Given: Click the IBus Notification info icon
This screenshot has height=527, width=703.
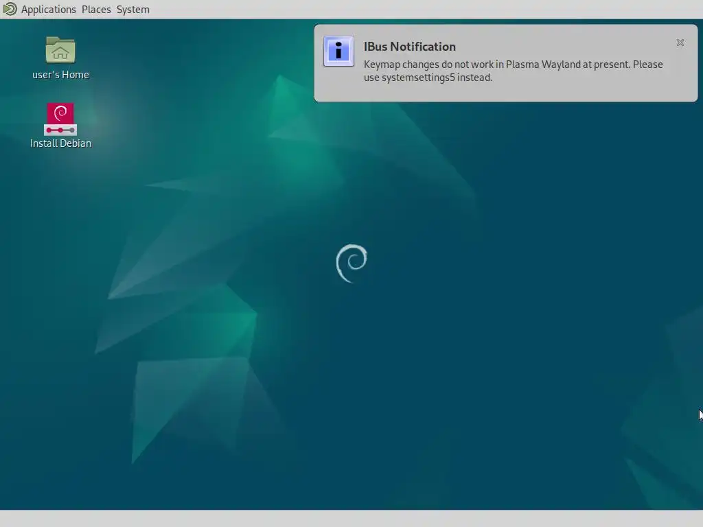Looking at the screenshot, I should tap(338, 51).
